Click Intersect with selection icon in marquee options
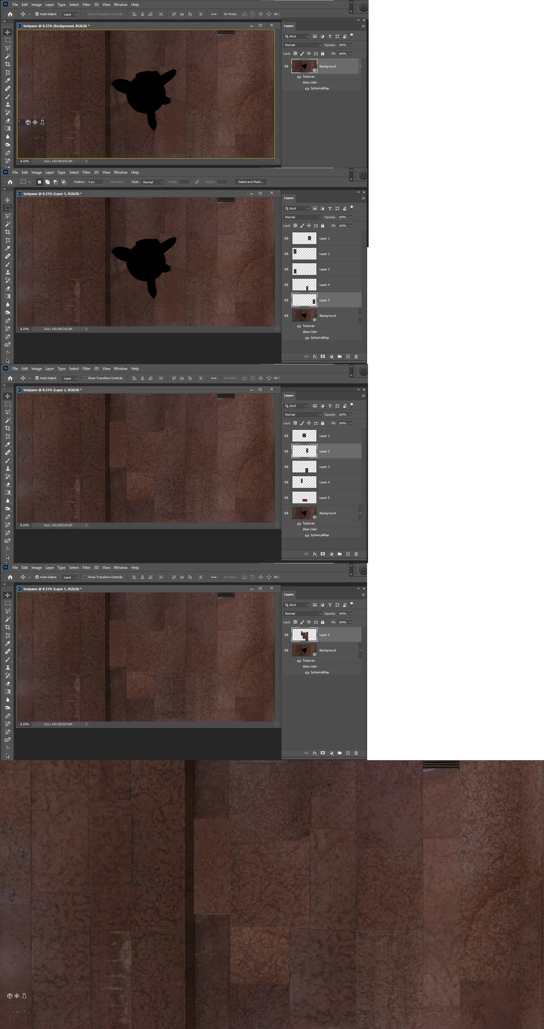The height and width of the screenshot is (1029, 544). (64, 182)
